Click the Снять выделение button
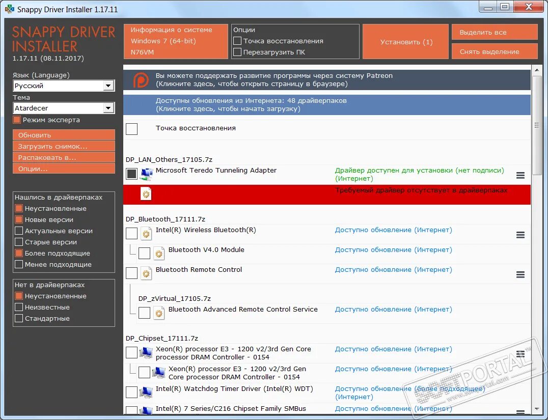This screenshot has height=420, width=548. [x=495, y=51]
